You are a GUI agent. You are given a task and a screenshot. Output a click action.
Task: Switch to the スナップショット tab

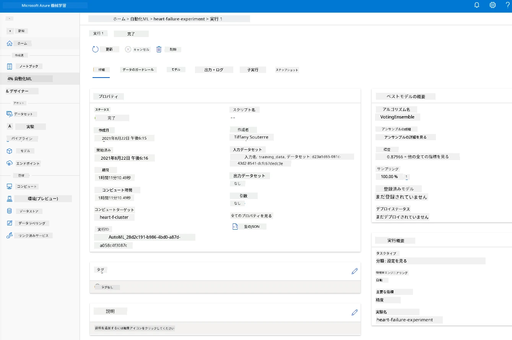(x=287, y=70)
